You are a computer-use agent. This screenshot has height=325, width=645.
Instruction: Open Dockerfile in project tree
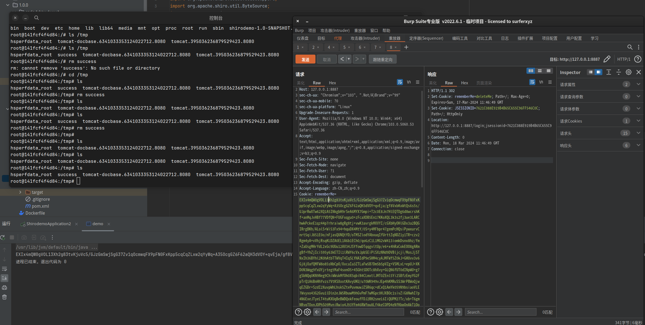(35, 213)
